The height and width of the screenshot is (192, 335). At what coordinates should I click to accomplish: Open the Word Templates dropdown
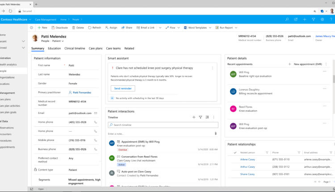[x=209, y=28]
